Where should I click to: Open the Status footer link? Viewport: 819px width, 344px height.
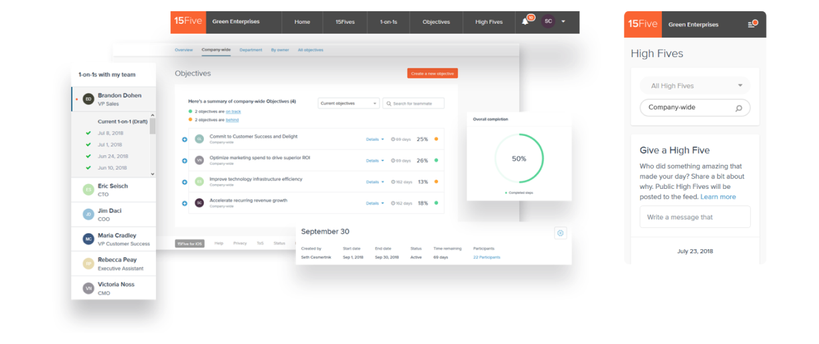point(279,243)
